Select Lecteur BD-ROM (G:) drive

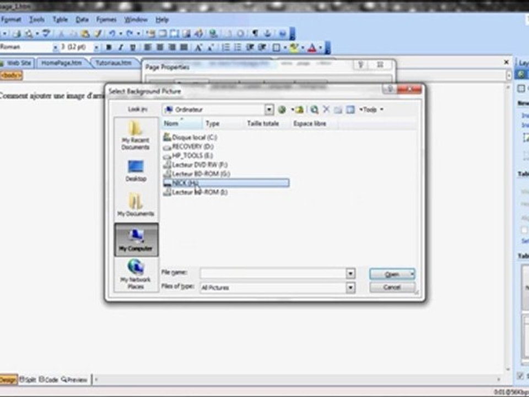pos(197,174)
